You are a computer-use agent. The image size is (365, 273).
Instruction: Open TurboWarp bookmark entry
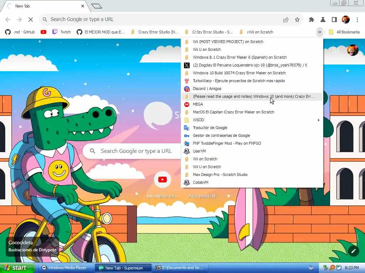[252, 81]
